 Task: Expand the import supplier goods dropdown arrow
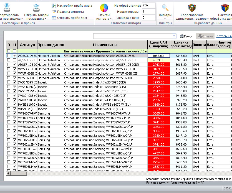point(22,19)
